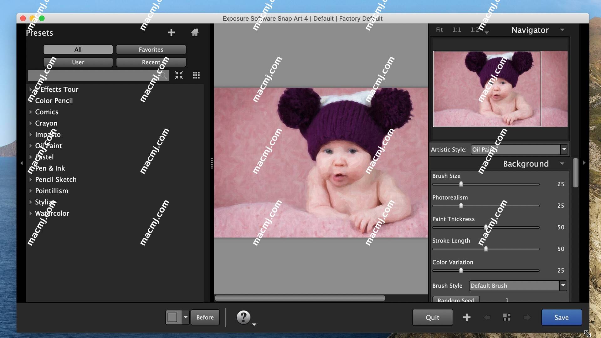Screen dimensions: 601x338
Task: Click the fit view zoom icon
Action: 439,30
